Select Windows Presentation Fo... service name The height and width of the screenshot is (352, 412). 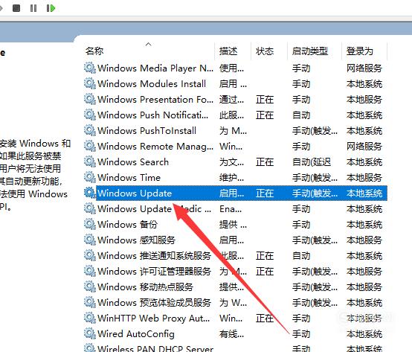pyautogui.click(x=155, y=100)
